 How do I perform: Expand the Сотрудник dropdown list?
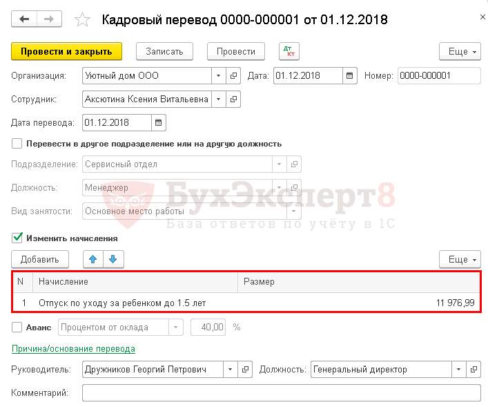click(219, 99)
